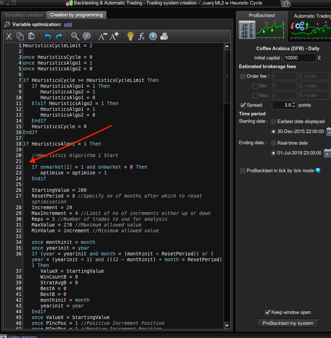The width and height of the screenshot is (331, 338).
Task: Uncheck the Spread checkbox
Action: [243, 105]
